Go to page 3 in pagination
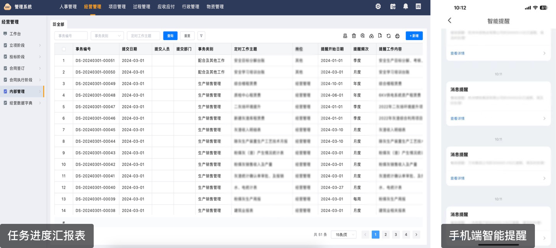Viewport: 556px width, 248px height. [396, 235]
